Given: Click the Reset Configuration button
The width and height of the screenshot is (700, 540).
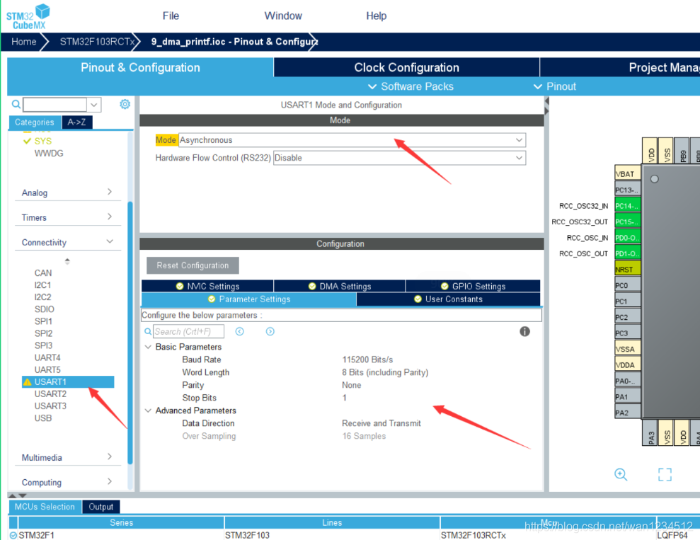Looking at the screenshot, I should click(x=193, y=265).
